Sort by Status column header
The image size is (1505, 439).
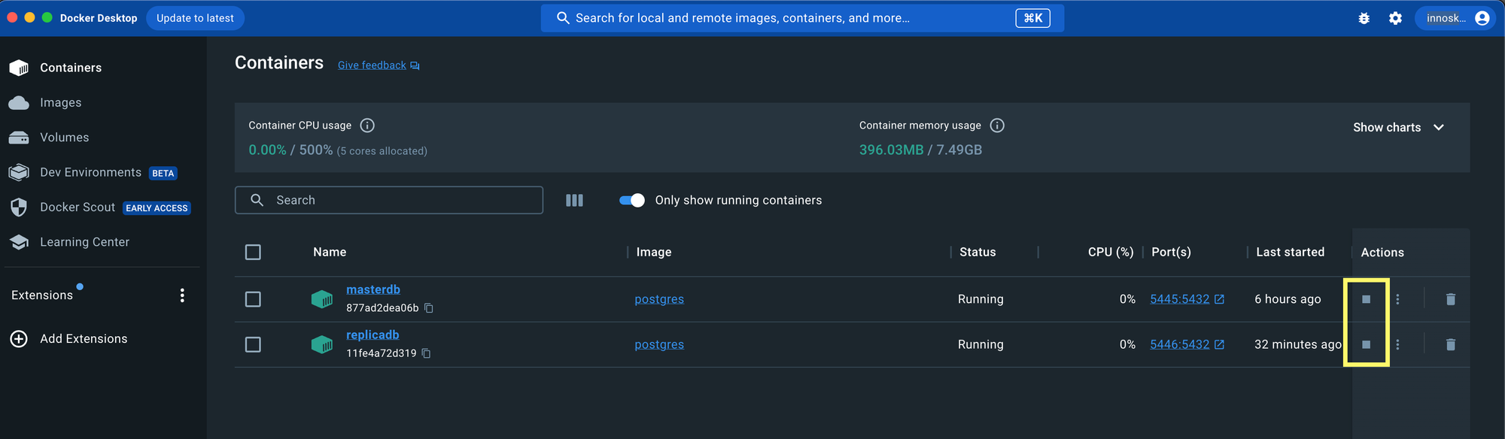977,252
